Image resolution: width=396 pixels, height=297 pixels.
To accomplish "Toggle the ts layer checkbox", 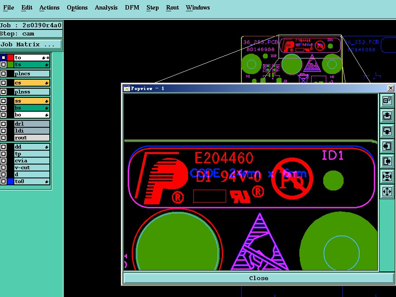I will click(x=3, y=65).
